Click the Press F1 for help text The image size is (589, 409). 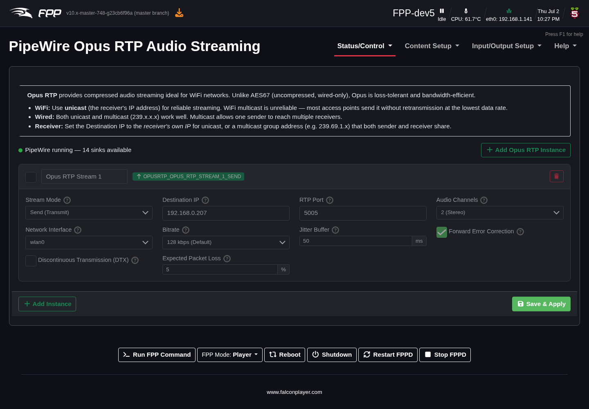coord(564,34)
